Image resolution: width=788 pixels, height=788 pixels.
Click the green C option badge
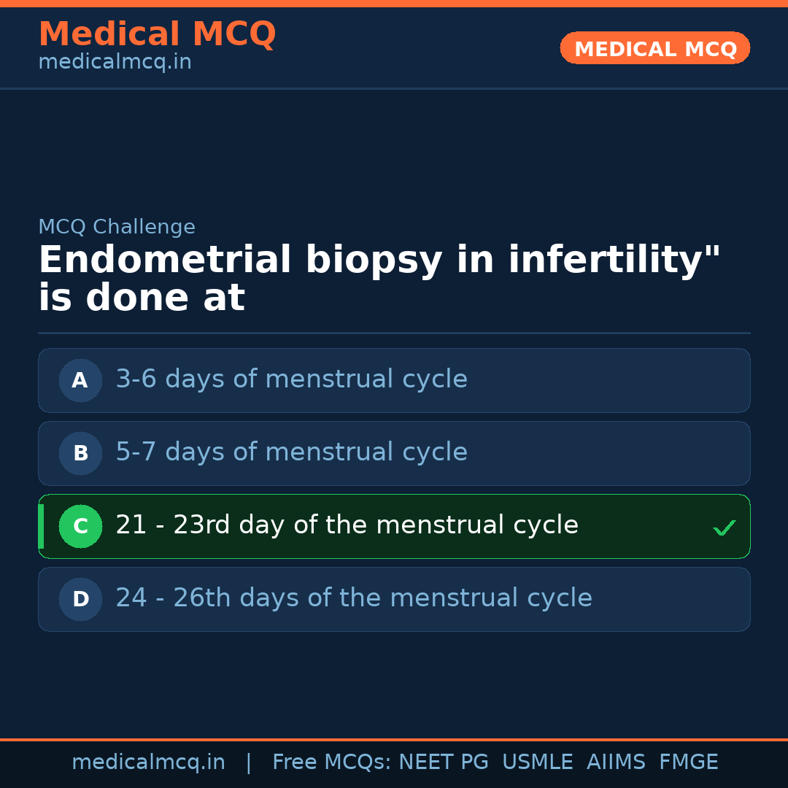(80, 526)
